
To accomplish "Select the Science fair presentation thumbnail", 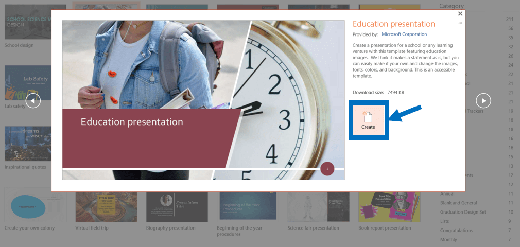I will click(319, 207).
